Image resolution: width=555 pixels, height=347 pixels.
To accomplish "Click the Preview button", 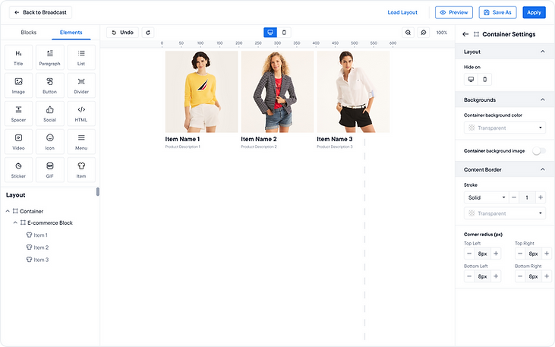I will pos(454,12).
